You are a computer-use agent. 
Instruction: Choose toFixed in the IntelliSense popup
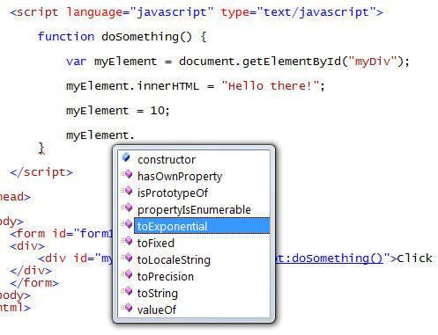156,244
